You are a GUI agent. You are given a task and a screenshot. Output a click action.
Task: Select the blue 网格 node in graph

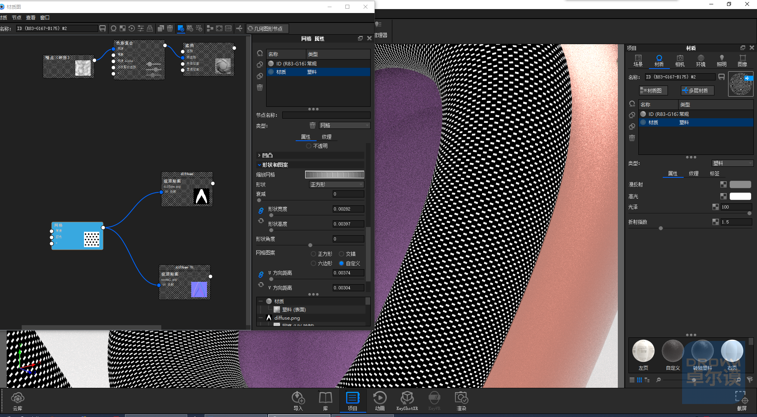77,236
